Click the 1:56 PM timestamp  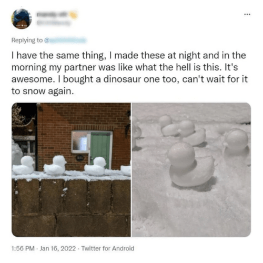(23, 248)
